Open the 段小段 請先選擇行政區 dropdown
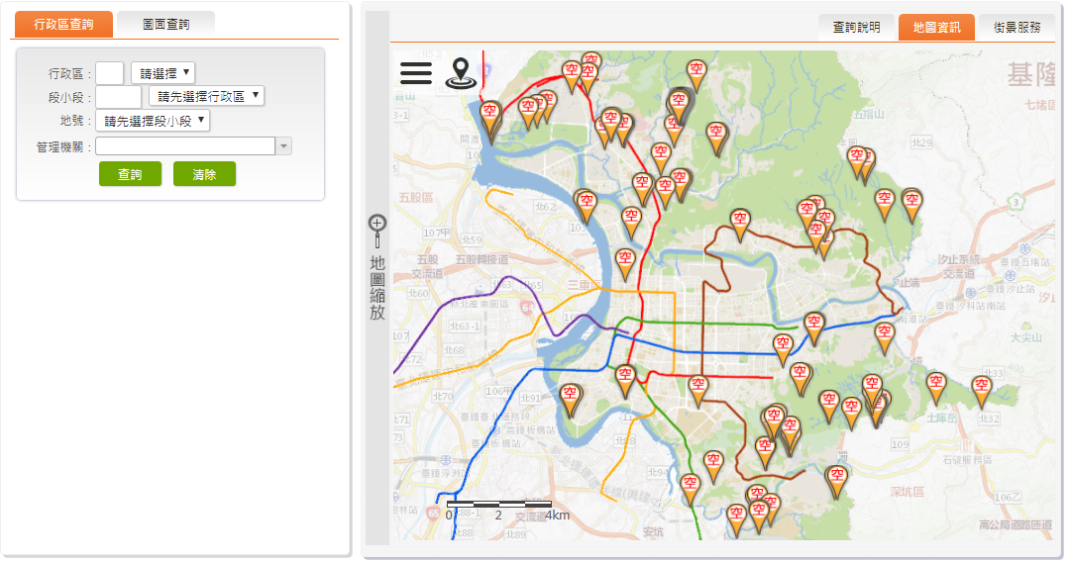This screenshot has width=1070, height=563. [x=206, y=96]
